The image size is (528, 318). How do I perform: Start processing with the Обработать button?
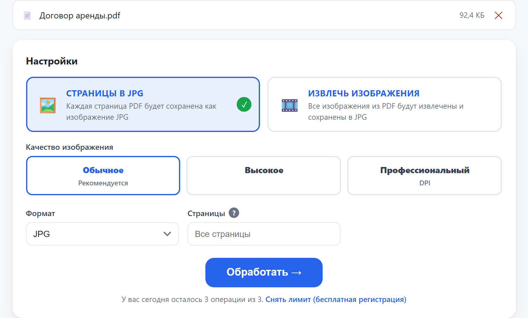pos(264,273)
